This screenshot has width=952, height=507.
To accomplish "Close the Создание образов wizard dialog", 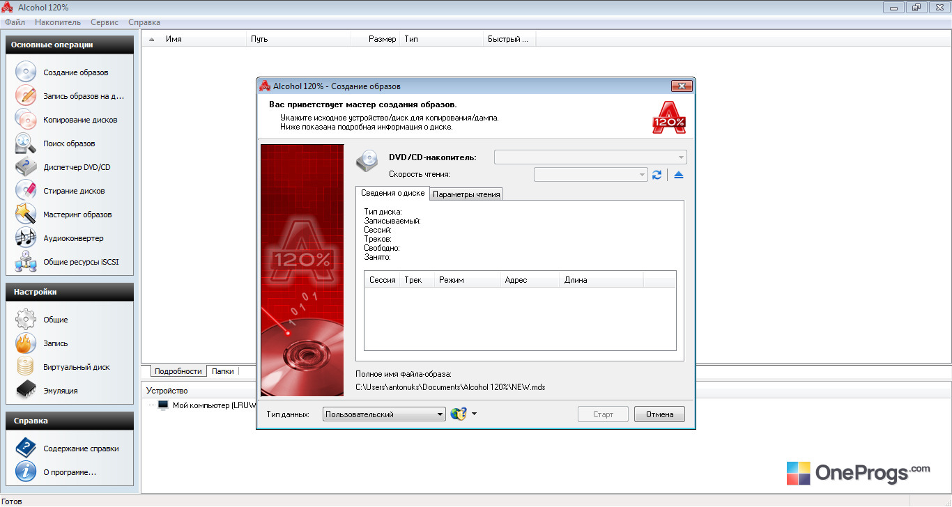I will tap(681, 86).
